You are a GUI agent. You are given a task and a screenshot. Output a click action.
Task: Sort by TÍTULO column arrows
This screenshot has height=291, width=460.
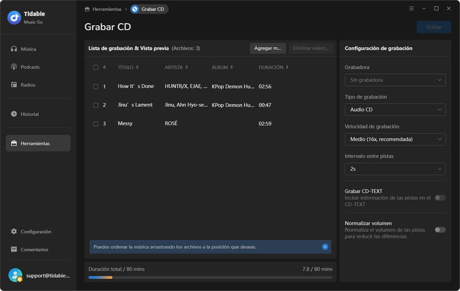[137, 67]
